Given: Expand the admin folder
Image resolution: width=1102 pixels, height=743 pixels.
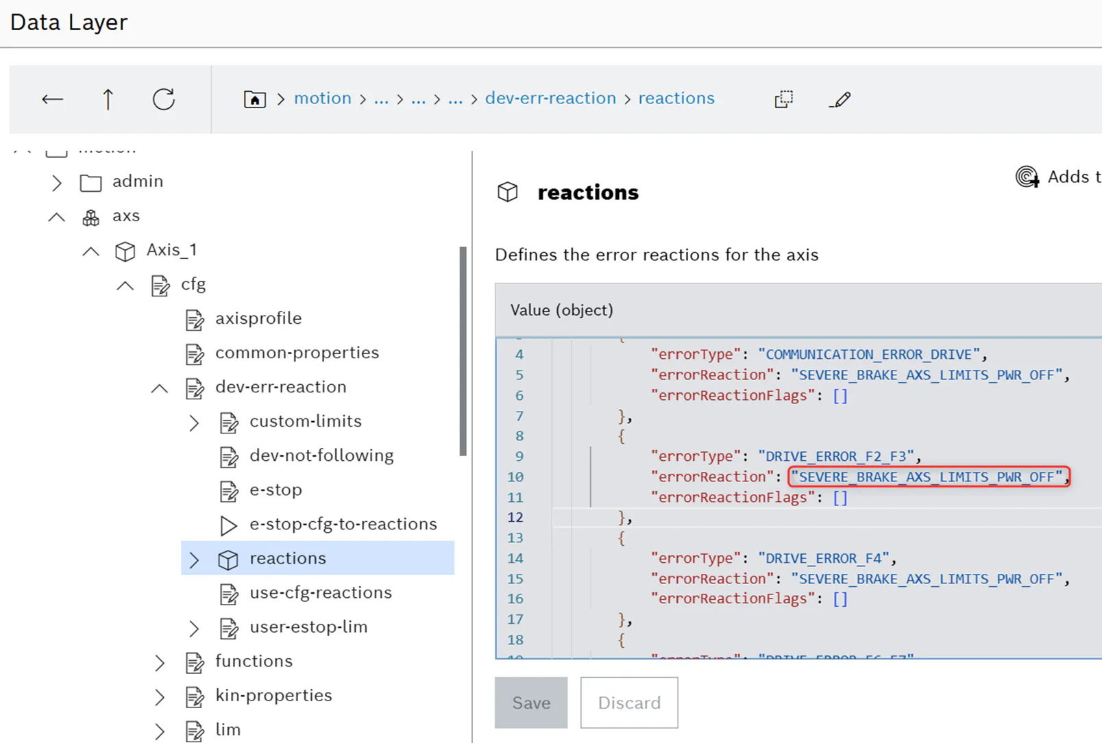Looking at the screenshot, I should (x=57, y=183).
